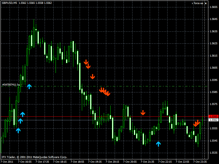219x164 pixels.
Task: Select the gray 1.5562 current price tag
Action: [x=213, y=120]
